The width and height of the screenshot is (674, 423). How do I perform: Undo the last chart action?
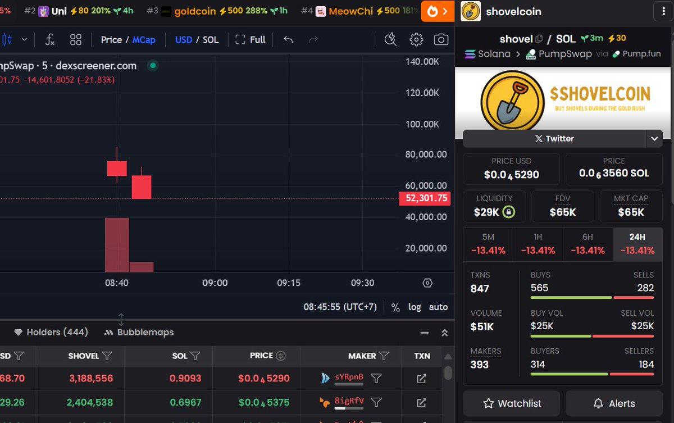pos(288,40)
